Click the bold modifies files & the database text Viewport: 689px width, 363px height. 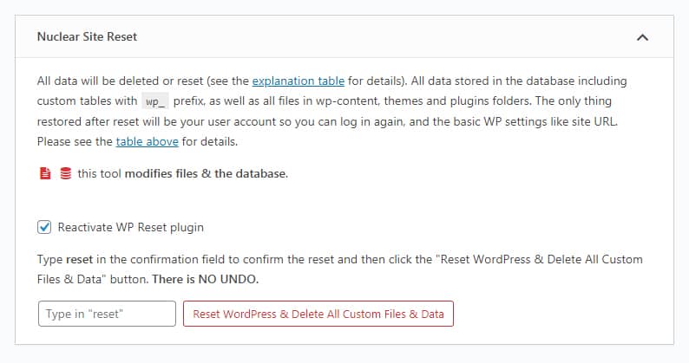click(x=206, y=174)
